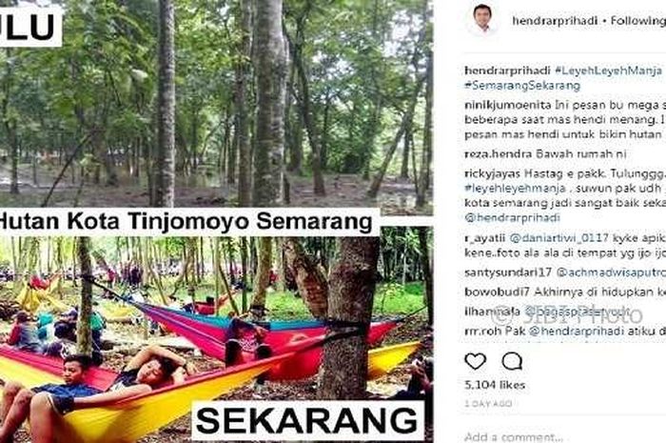Screen dimensions: 666x443
Task: Open comments via the speech bubble icon
Action: pyautogui.click(x=512, y=361)
